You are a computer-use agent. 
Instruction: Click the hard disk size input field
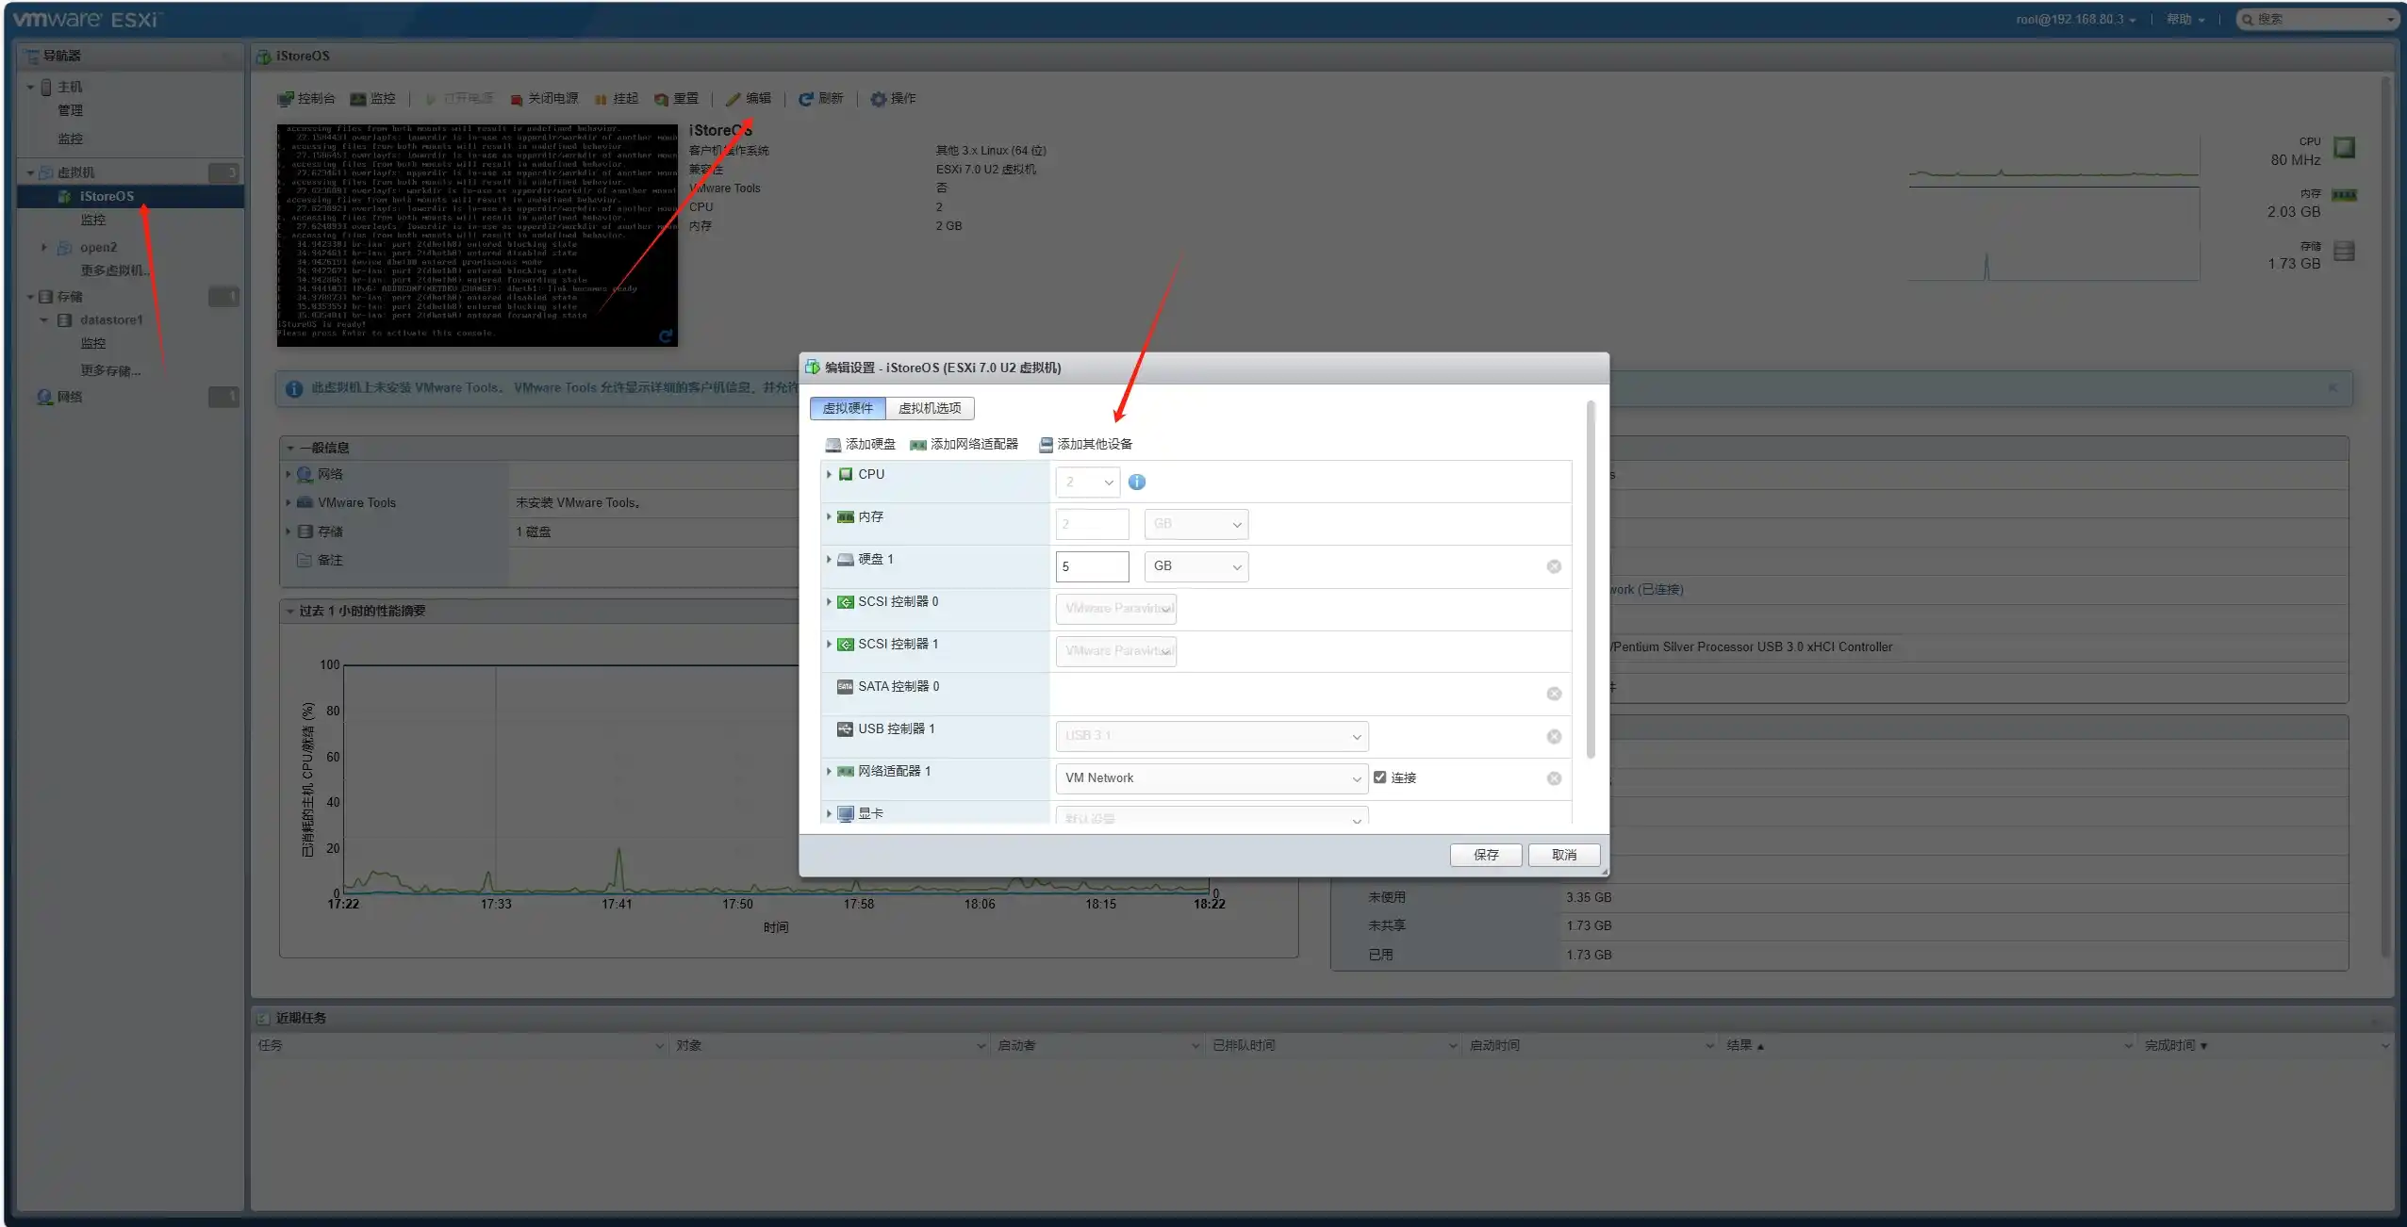1092,566
